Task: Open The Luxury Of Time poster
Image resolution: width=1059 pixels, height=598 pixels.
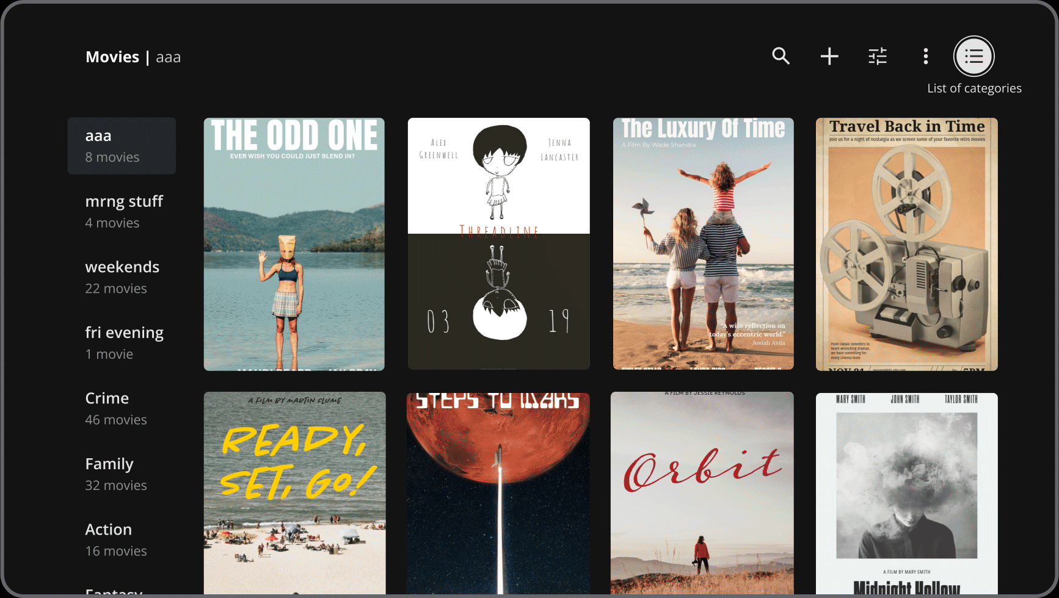Action: 704,244
